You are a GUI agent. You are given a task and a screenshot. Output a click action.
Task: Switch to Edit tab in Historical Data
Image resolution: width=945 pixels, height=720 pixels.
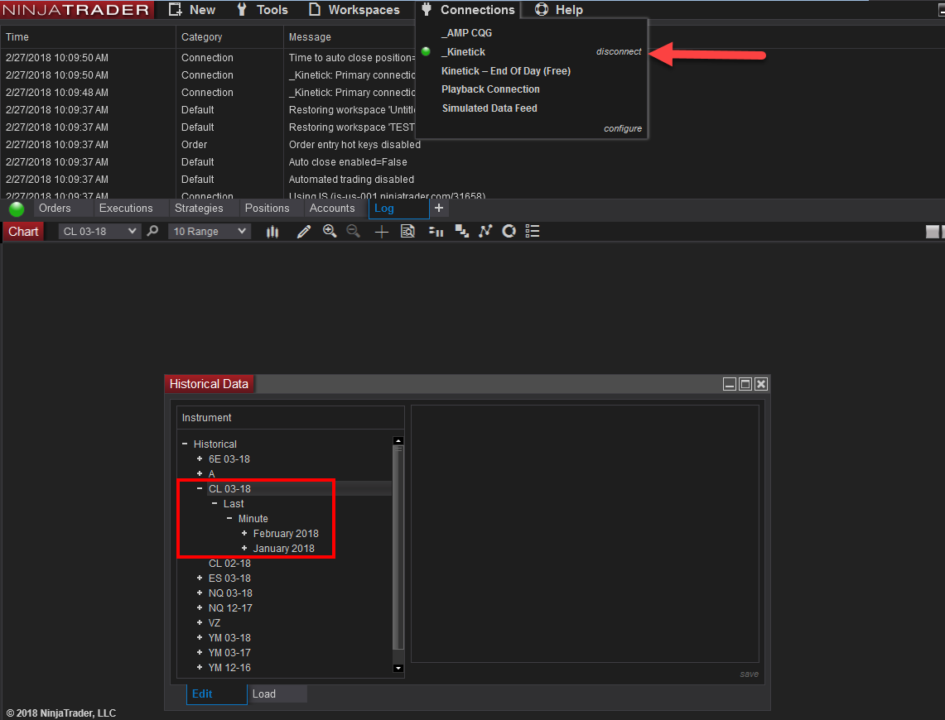216,694
